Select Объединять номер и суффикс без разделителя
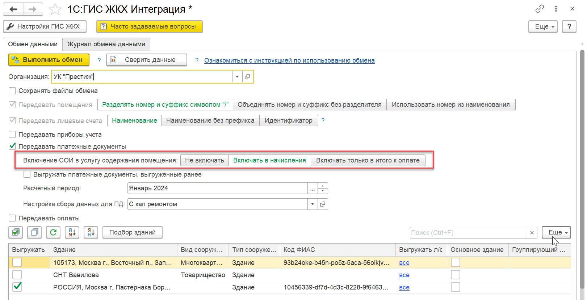Screen dimensions: 587x300 310,105
